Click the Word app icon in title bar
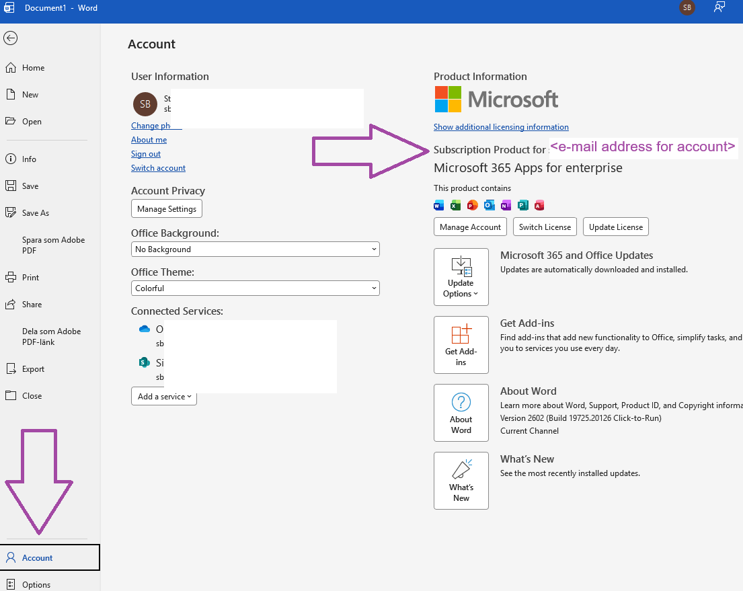Image resolution: width=743 pixels, height=591 pixels. click(9, 7)
